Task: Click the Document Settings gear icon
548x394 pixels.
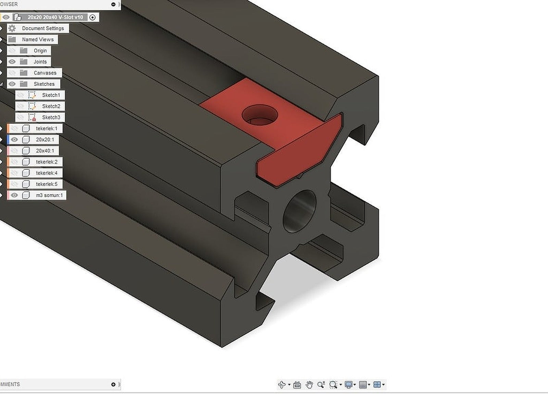Action: pyautogui.click(x=12, y=28)
